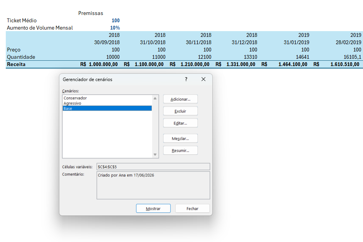Select quantity cell 13310
The height and width of the screenshot is (242, 363).
[250, 57]
